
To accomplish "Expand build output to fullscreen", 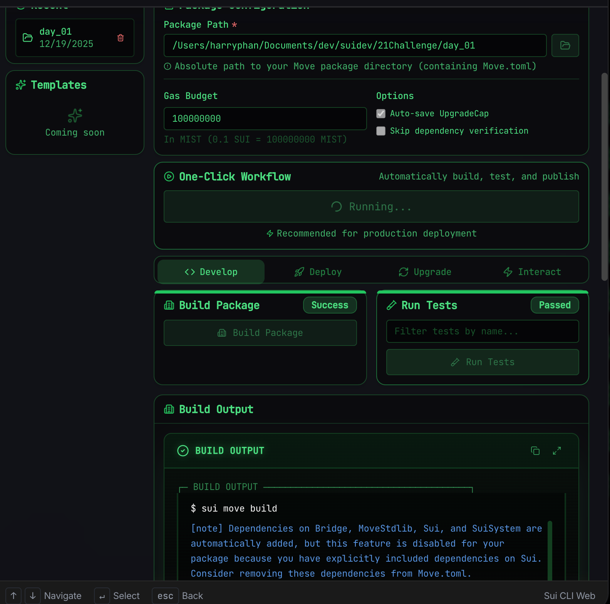I will click(x=557, y=451).
